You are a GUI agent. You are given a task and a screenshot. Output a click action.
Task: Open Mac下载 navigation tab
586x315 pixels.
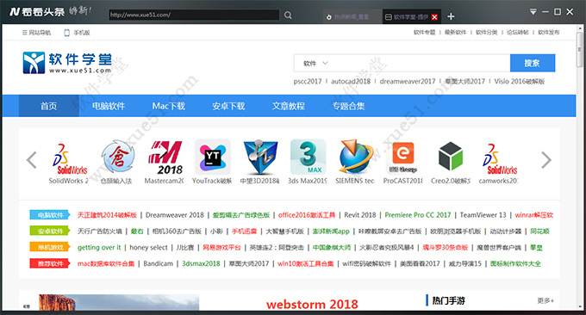point(169,106)
